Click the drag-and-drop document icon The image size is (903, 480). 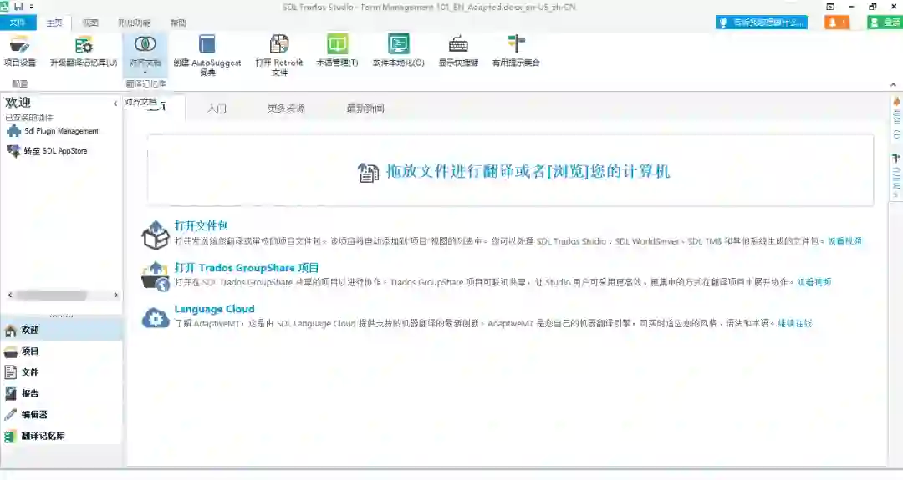pyautogui.click(x=368, y=172)
